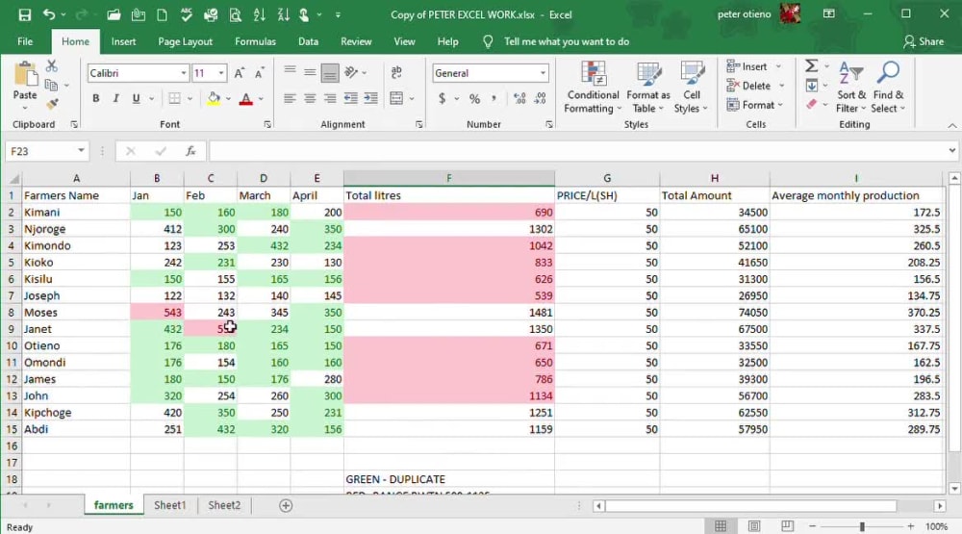Open the Format cells dropdown

point(754,105)
